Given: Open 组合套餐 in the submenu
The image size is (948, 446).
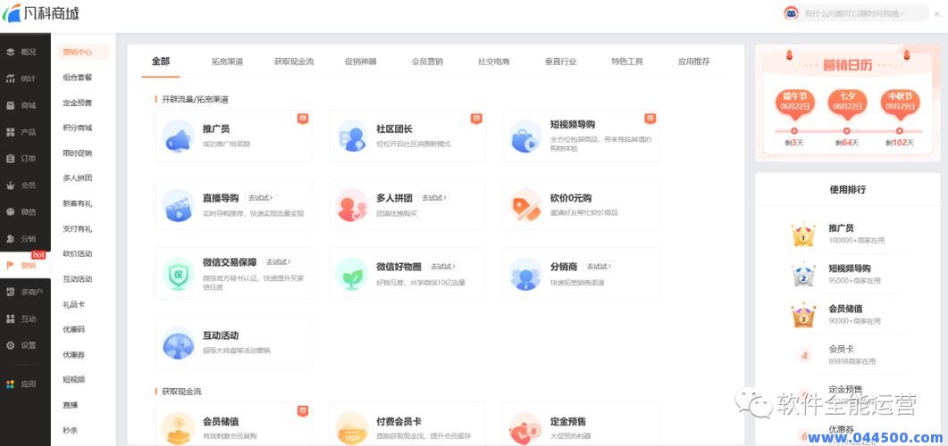Looking at the screenshot, I should (78, 78).
